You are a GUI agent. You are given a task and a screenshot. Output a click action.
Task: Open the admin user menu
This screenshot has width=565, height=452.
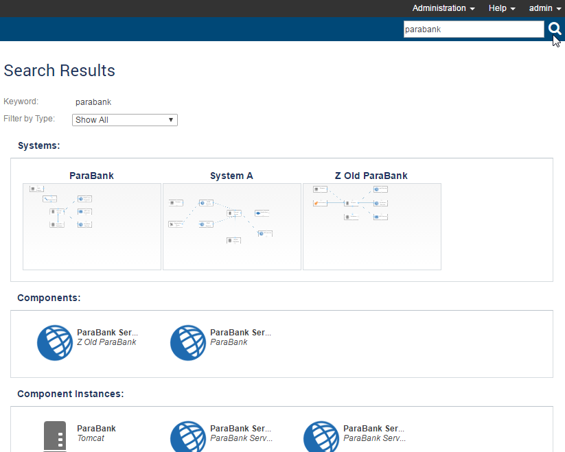pos(545,8)
